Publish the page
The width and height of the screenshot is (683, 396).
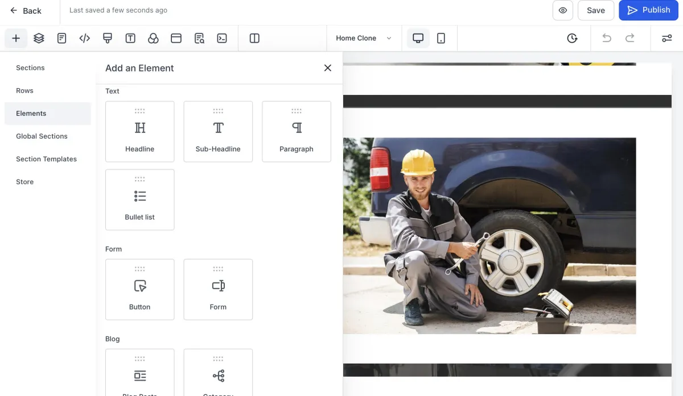648,10
